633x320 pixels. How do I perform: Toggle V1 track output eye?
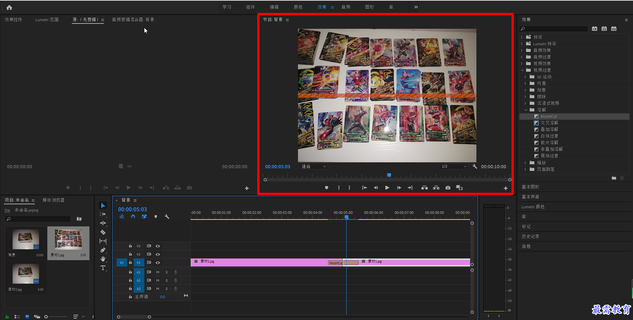coord(158,262)
